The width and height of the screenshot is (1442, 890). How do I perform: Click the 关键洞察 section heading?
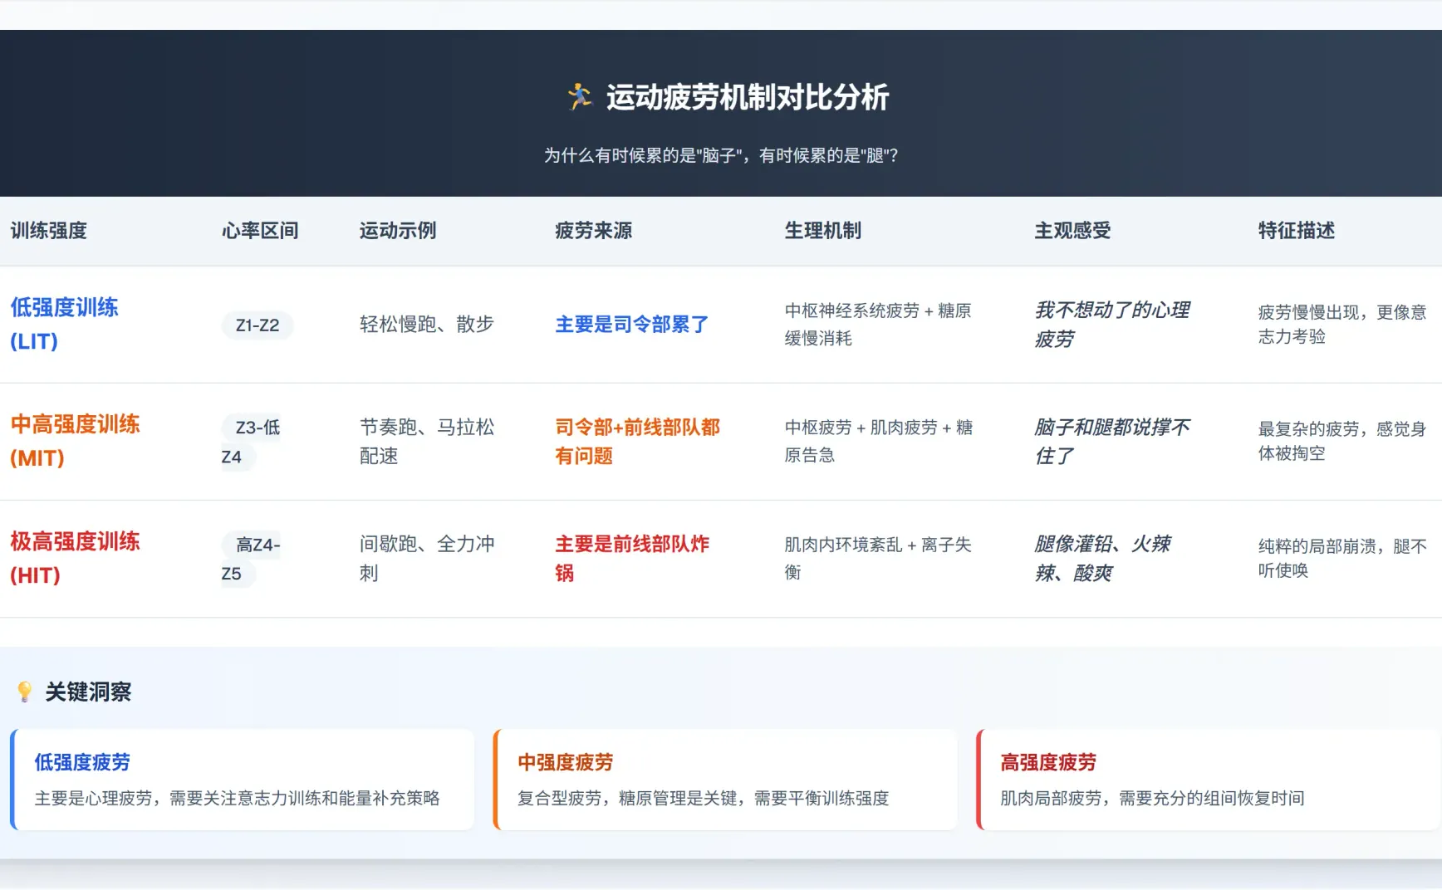[88, 692]
